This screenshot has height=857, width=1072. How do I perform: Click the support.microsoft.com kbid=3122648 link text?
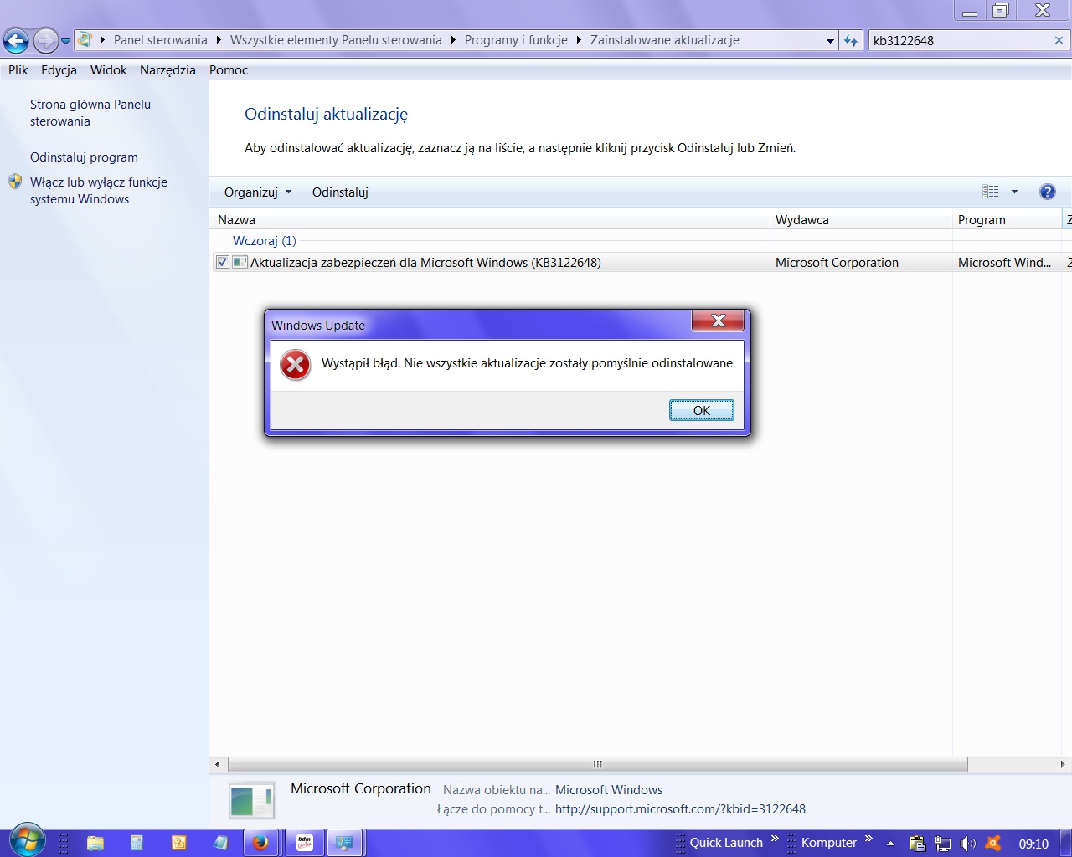click(680, 809)
